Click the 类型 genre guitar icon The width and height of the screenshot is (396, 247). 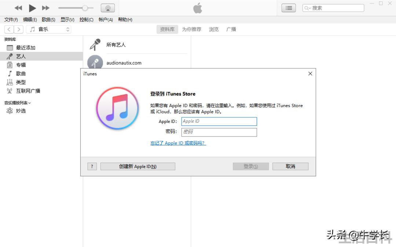pyautogui.click(x=10, y=82)
